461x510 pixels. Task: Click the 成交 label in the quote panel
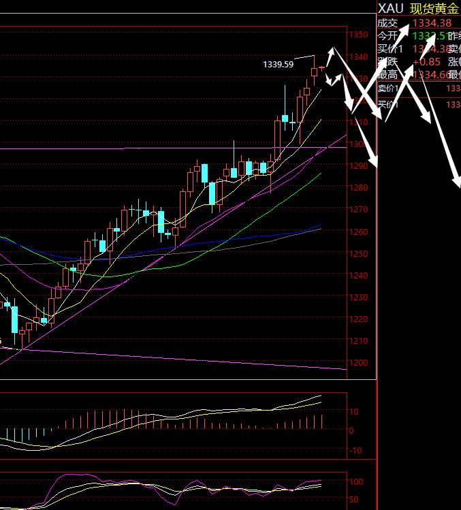(387, 23)
